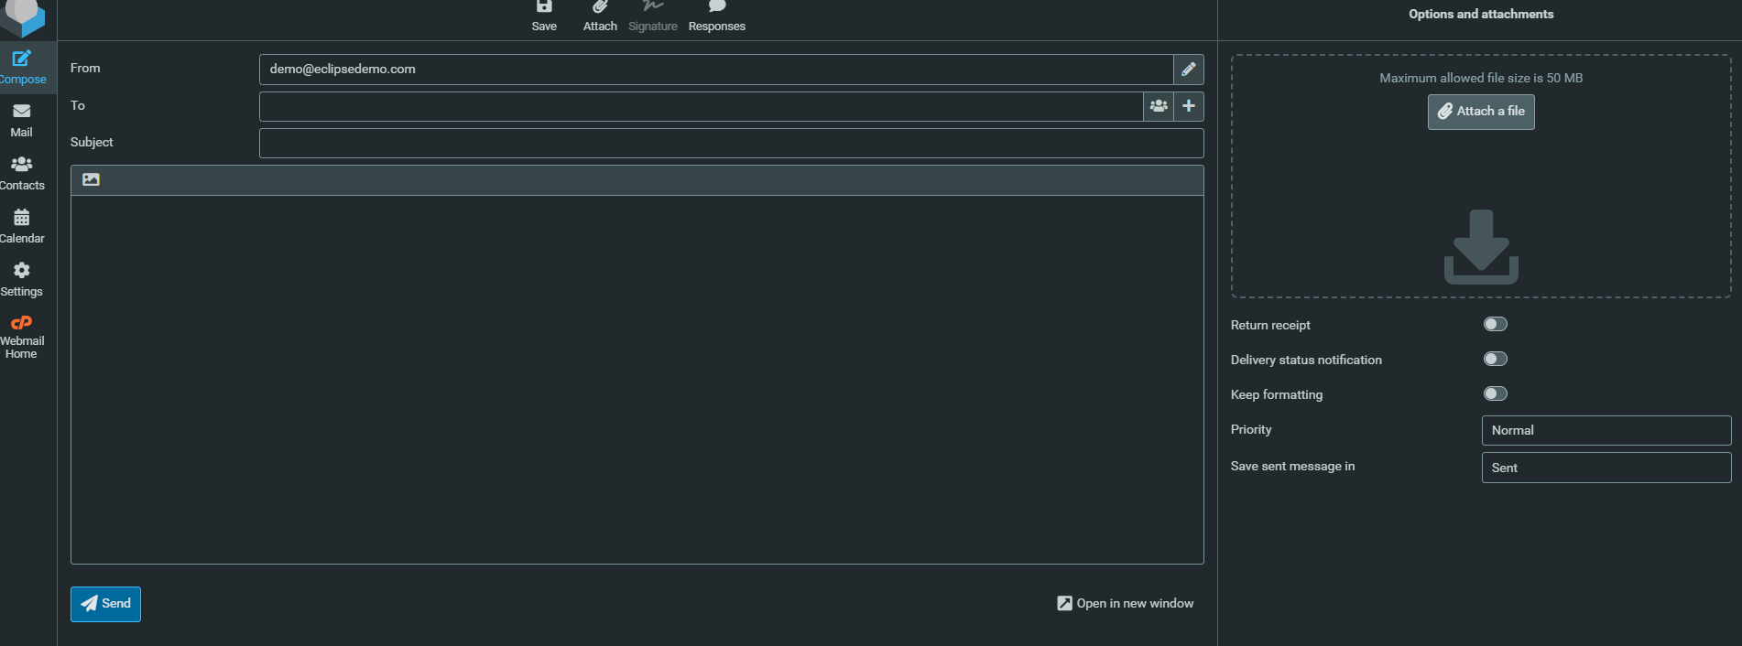Click the Attach a file button
Viewport: 1742px width, 646px height.
pyautogui.click(x=1481, y=112)
